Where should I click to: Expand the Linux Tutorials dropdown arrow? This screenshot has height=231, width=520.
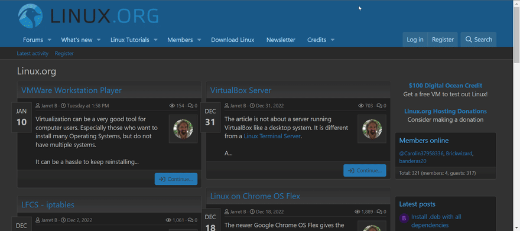(x=155, y=40)
